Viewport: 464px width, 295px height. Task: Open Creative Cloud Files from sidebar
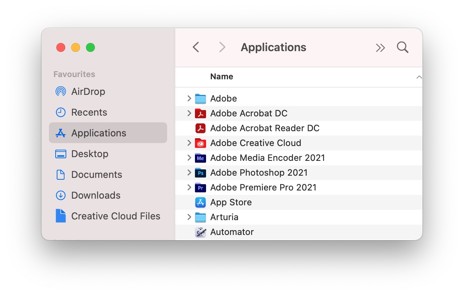pos(108,216)
